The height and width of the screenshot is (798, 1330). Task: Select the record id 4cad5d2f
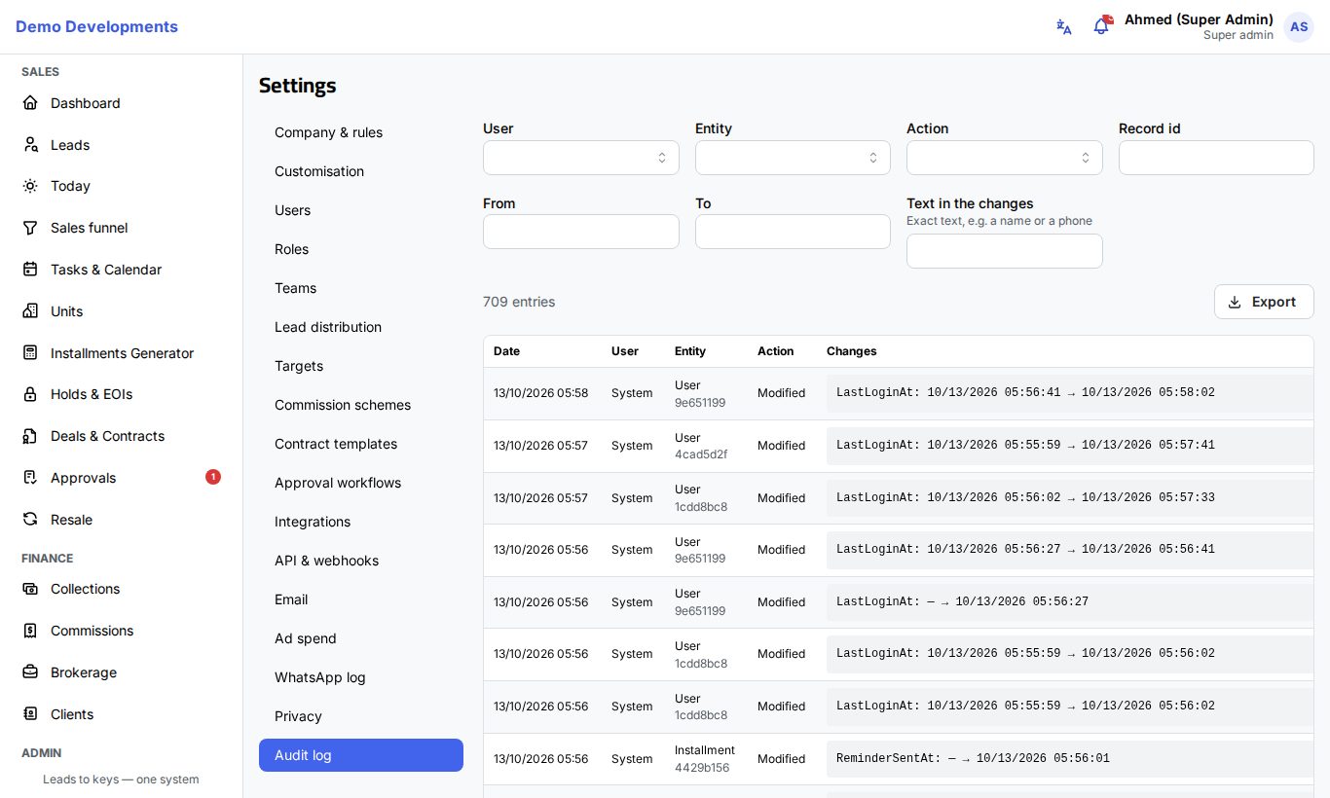point(701,454)
